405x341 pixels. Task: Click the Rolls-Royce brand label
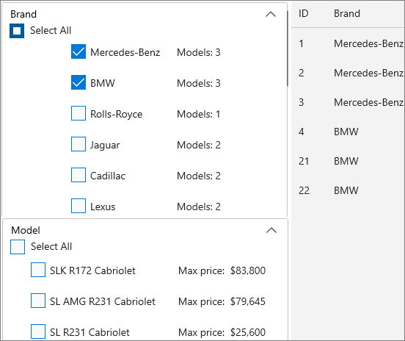(x=116, y=114)
